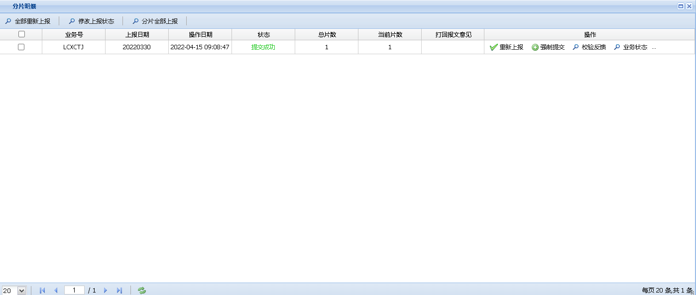696x295 pixels.
Task: Maximize the 分片明细 panel
Action: click(x=681, y=6)
